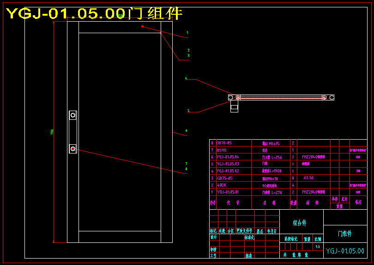The height and width of the screenshot is (265, 374).
Task: Select part code 40DK in row 2
Action: pos(222,185)
